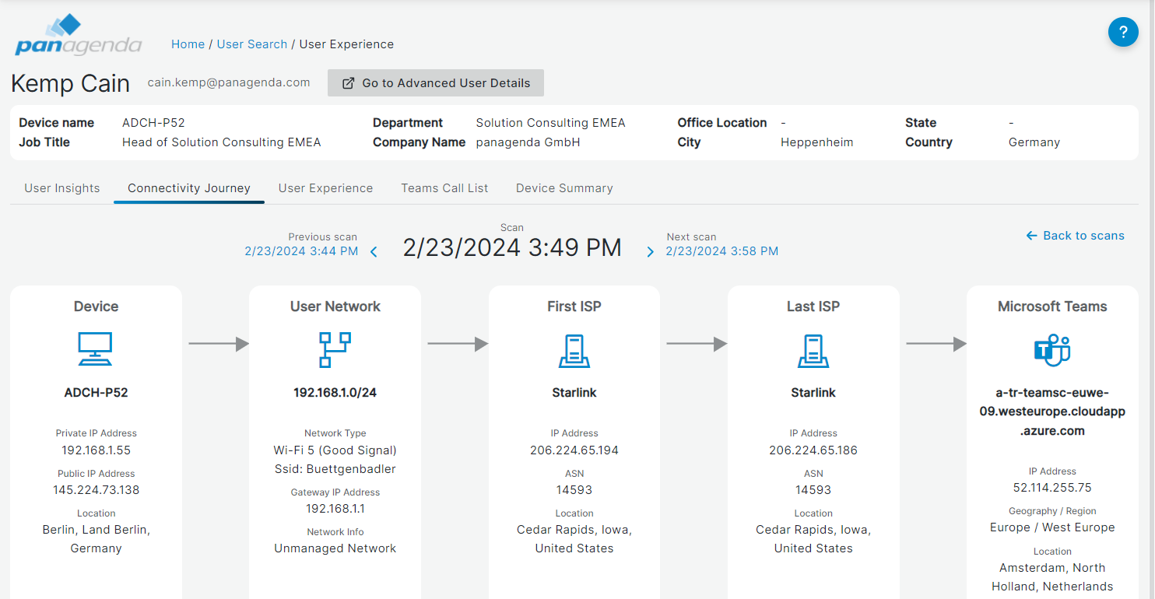Click Wi-Fi 5 (Good Signal) network type
The image size is (1155, 599).
335,450
